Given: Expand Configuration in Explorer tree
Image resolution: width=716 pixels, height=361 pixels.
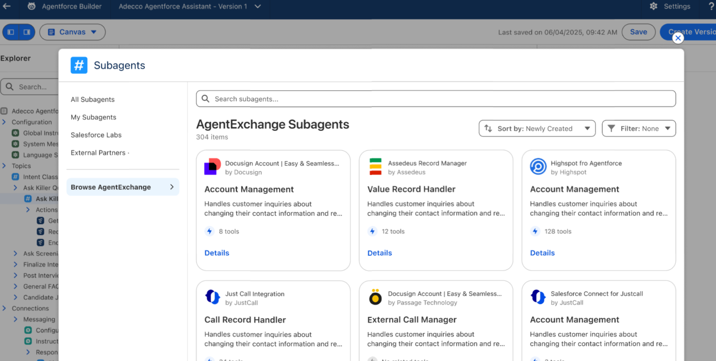Looking at the screenshot, I should [x=4, y=122].
